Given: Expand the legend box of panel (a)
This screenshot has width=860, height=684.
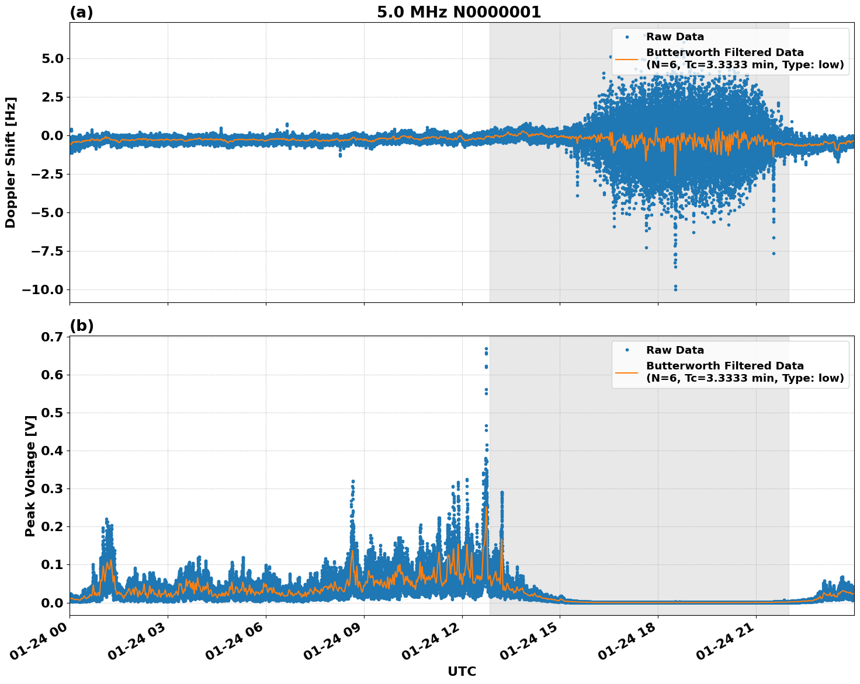Looking at the screenshot, I should point(730,50).
